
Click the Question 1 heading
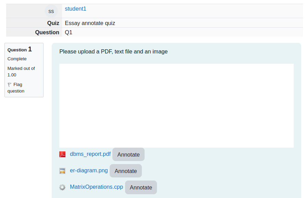(20, 49)
